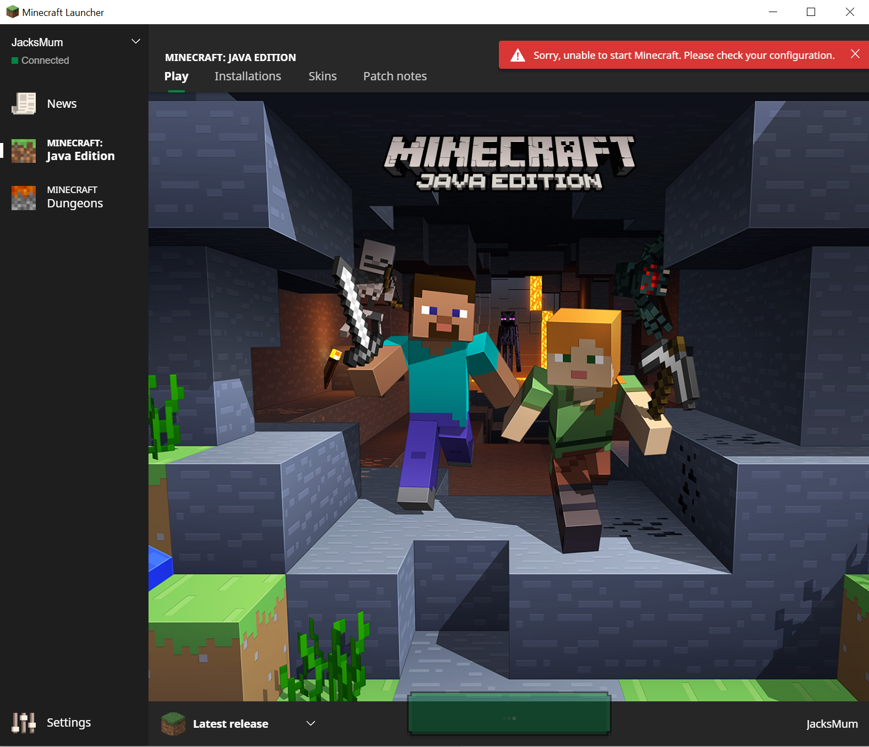Dismiss the unable-to-start error banner

coord(855,54)
